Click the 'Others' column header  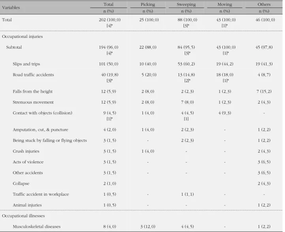(x=264, y=4)
